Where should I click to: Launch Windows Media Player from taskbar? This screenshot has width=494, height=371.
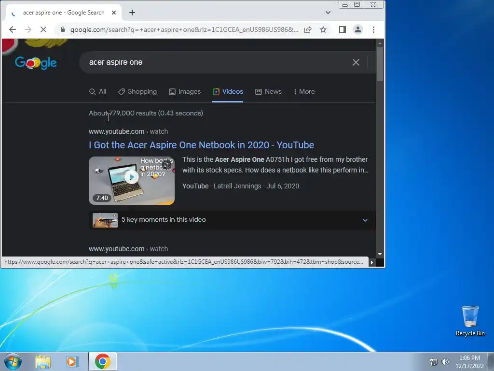[72, 361]
